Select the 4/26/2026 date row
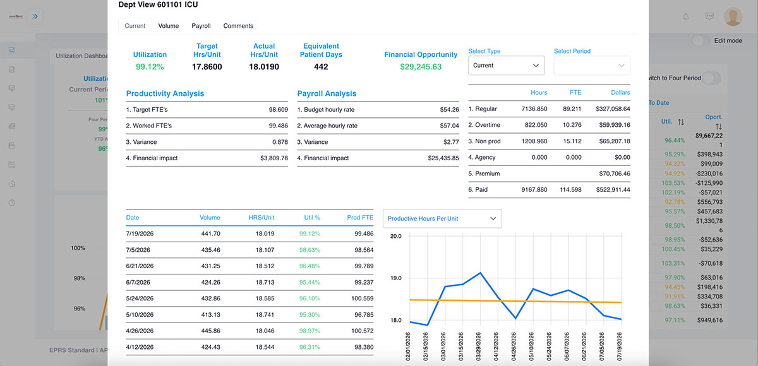 [x=250, y=331]
